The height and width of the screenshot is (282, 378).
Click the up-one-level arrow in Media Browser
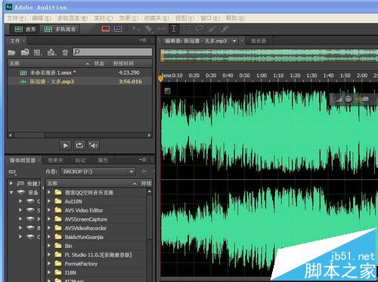[x=144, y=172]
